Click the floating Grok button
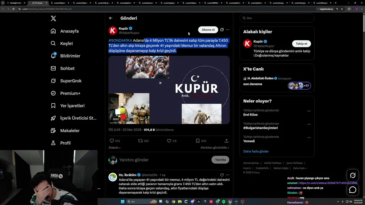365x205 pixels. 353,175
